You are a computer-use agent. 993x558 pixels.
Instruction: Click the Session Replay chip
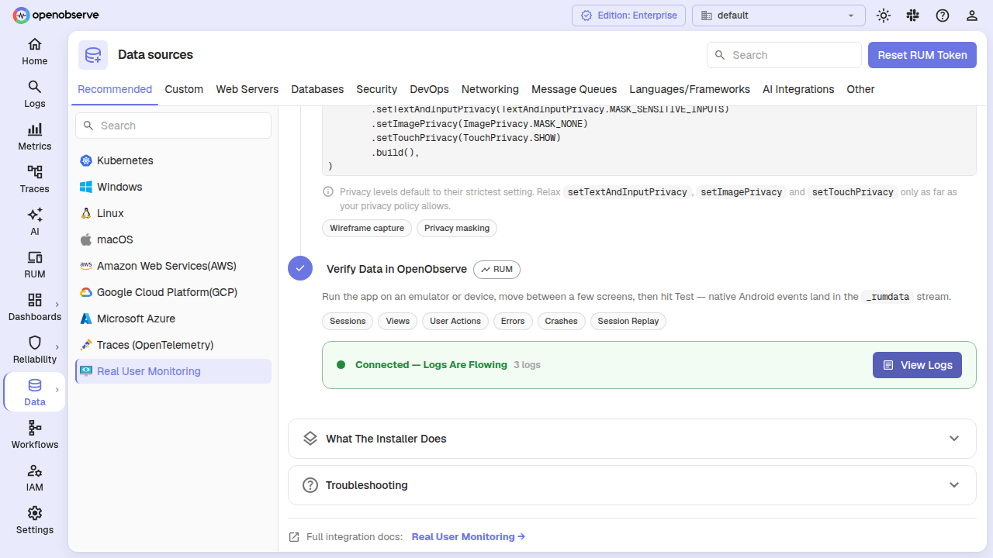628,321
